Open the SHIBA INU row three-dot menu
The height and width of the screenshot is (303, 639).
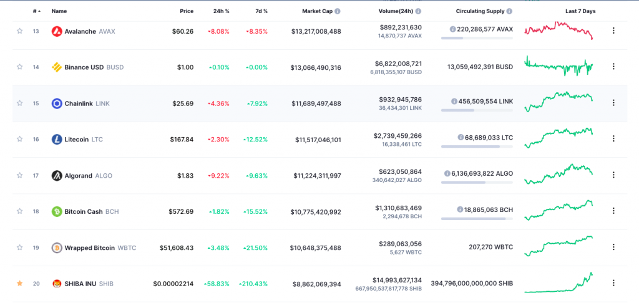613,282
